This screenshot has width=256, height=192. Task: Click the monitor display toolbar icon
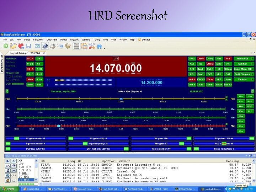(37, 46)
